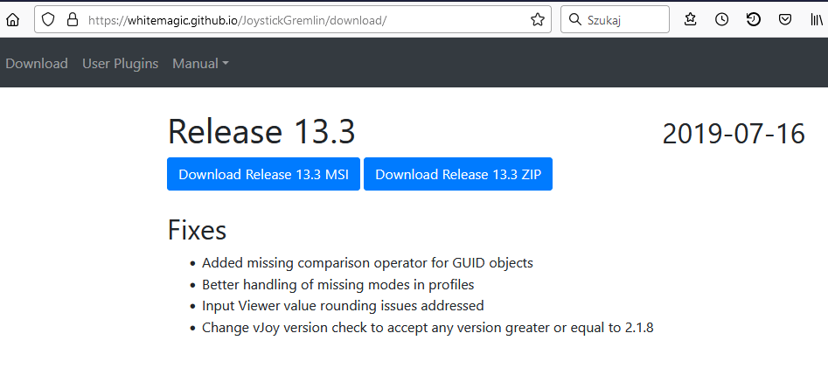The width and height of the screenshot is (828, 375).
Task: Click the 2019-07-16 release date text
Action: pyautogui.click(x=734, y=134)
